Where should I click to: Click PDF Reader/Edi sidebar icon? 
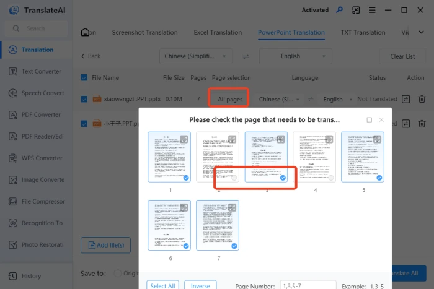pos(13,137)
